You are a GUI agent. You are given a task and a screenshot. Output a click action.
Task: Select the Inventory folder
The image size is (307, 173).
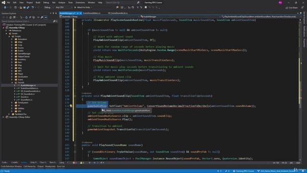pos(22,60)
